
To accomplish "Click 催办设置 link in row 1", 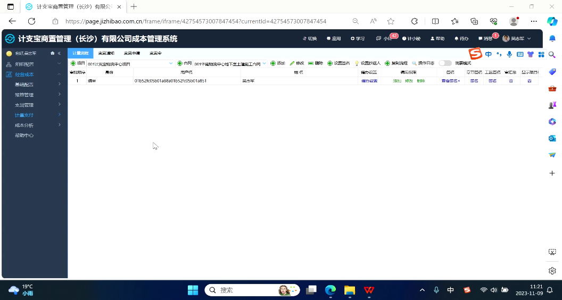I will tap(369, 81).
